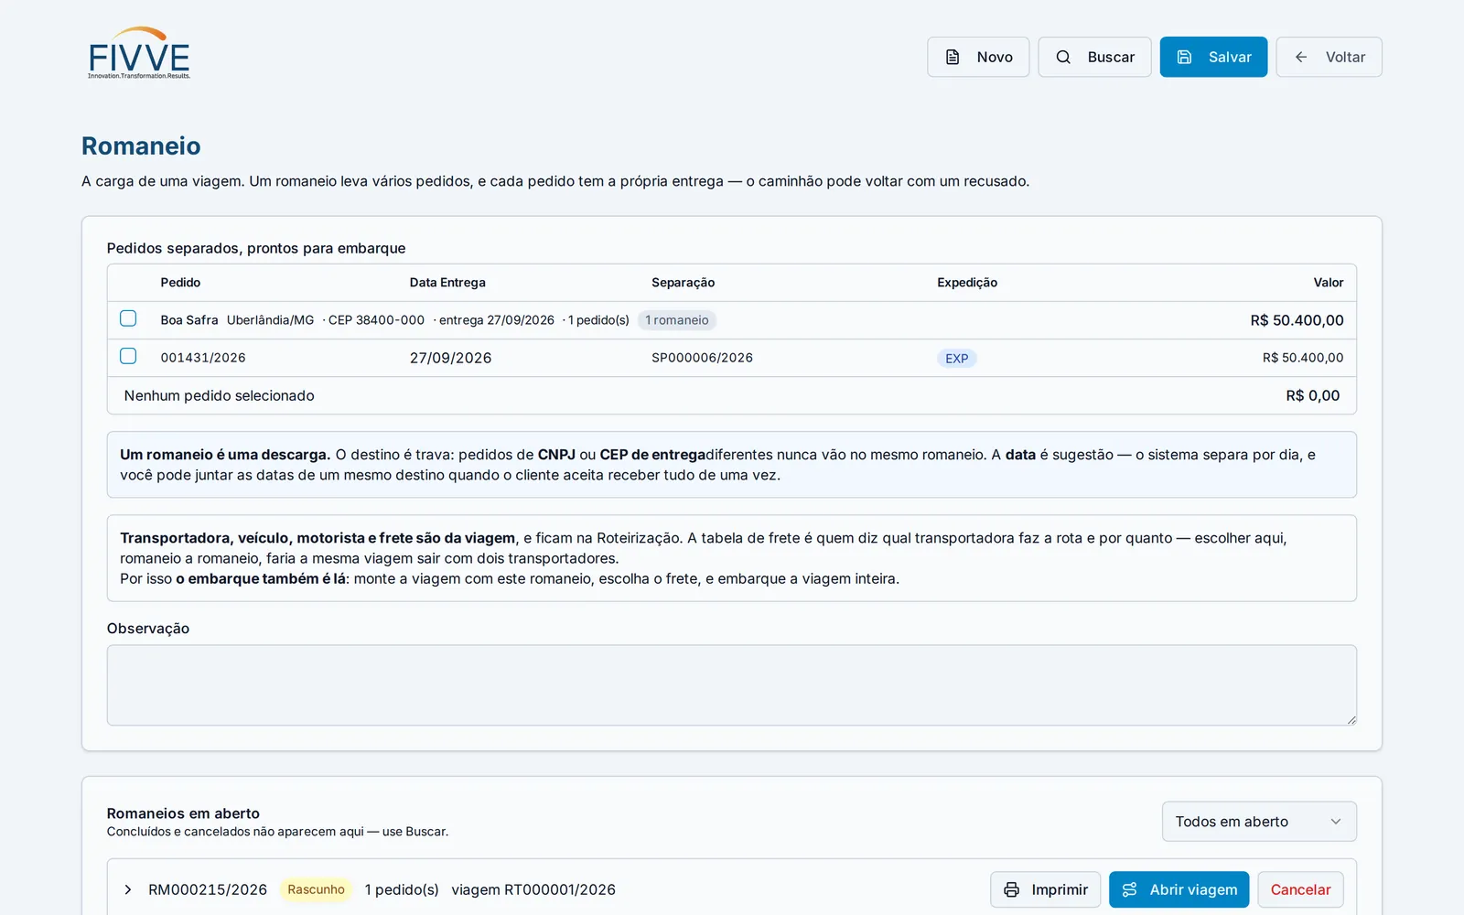The image size is (1464, 915).
Task: Create a new romaneio with Novo
Action: (978, 57)
